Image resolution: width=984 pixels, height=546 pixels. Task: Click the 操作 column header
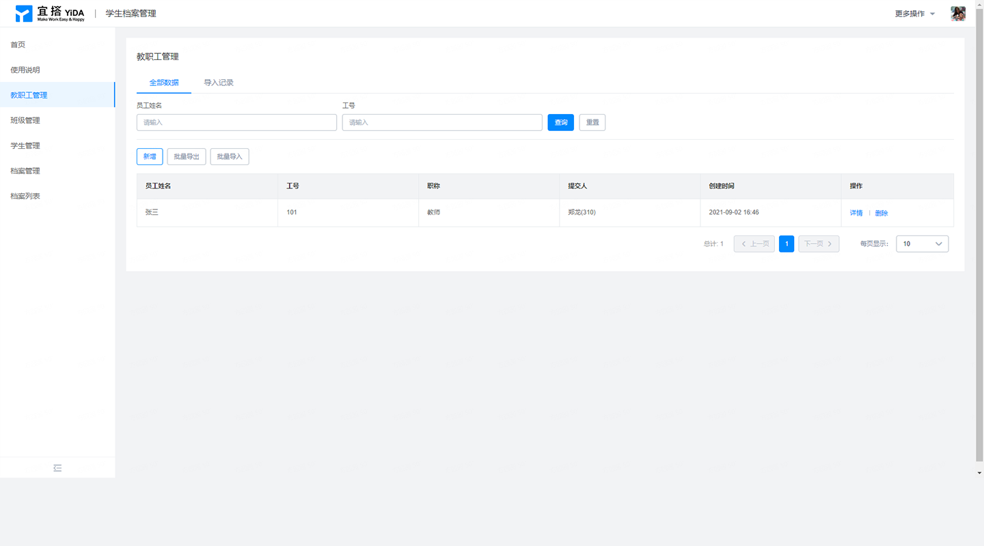point(897,186)
